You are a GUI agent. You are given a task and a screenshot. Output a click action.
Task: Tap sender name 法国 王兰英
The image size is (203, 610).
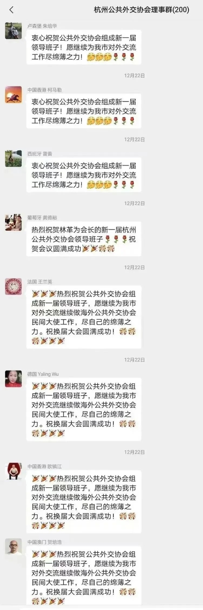tap(40, 282)
